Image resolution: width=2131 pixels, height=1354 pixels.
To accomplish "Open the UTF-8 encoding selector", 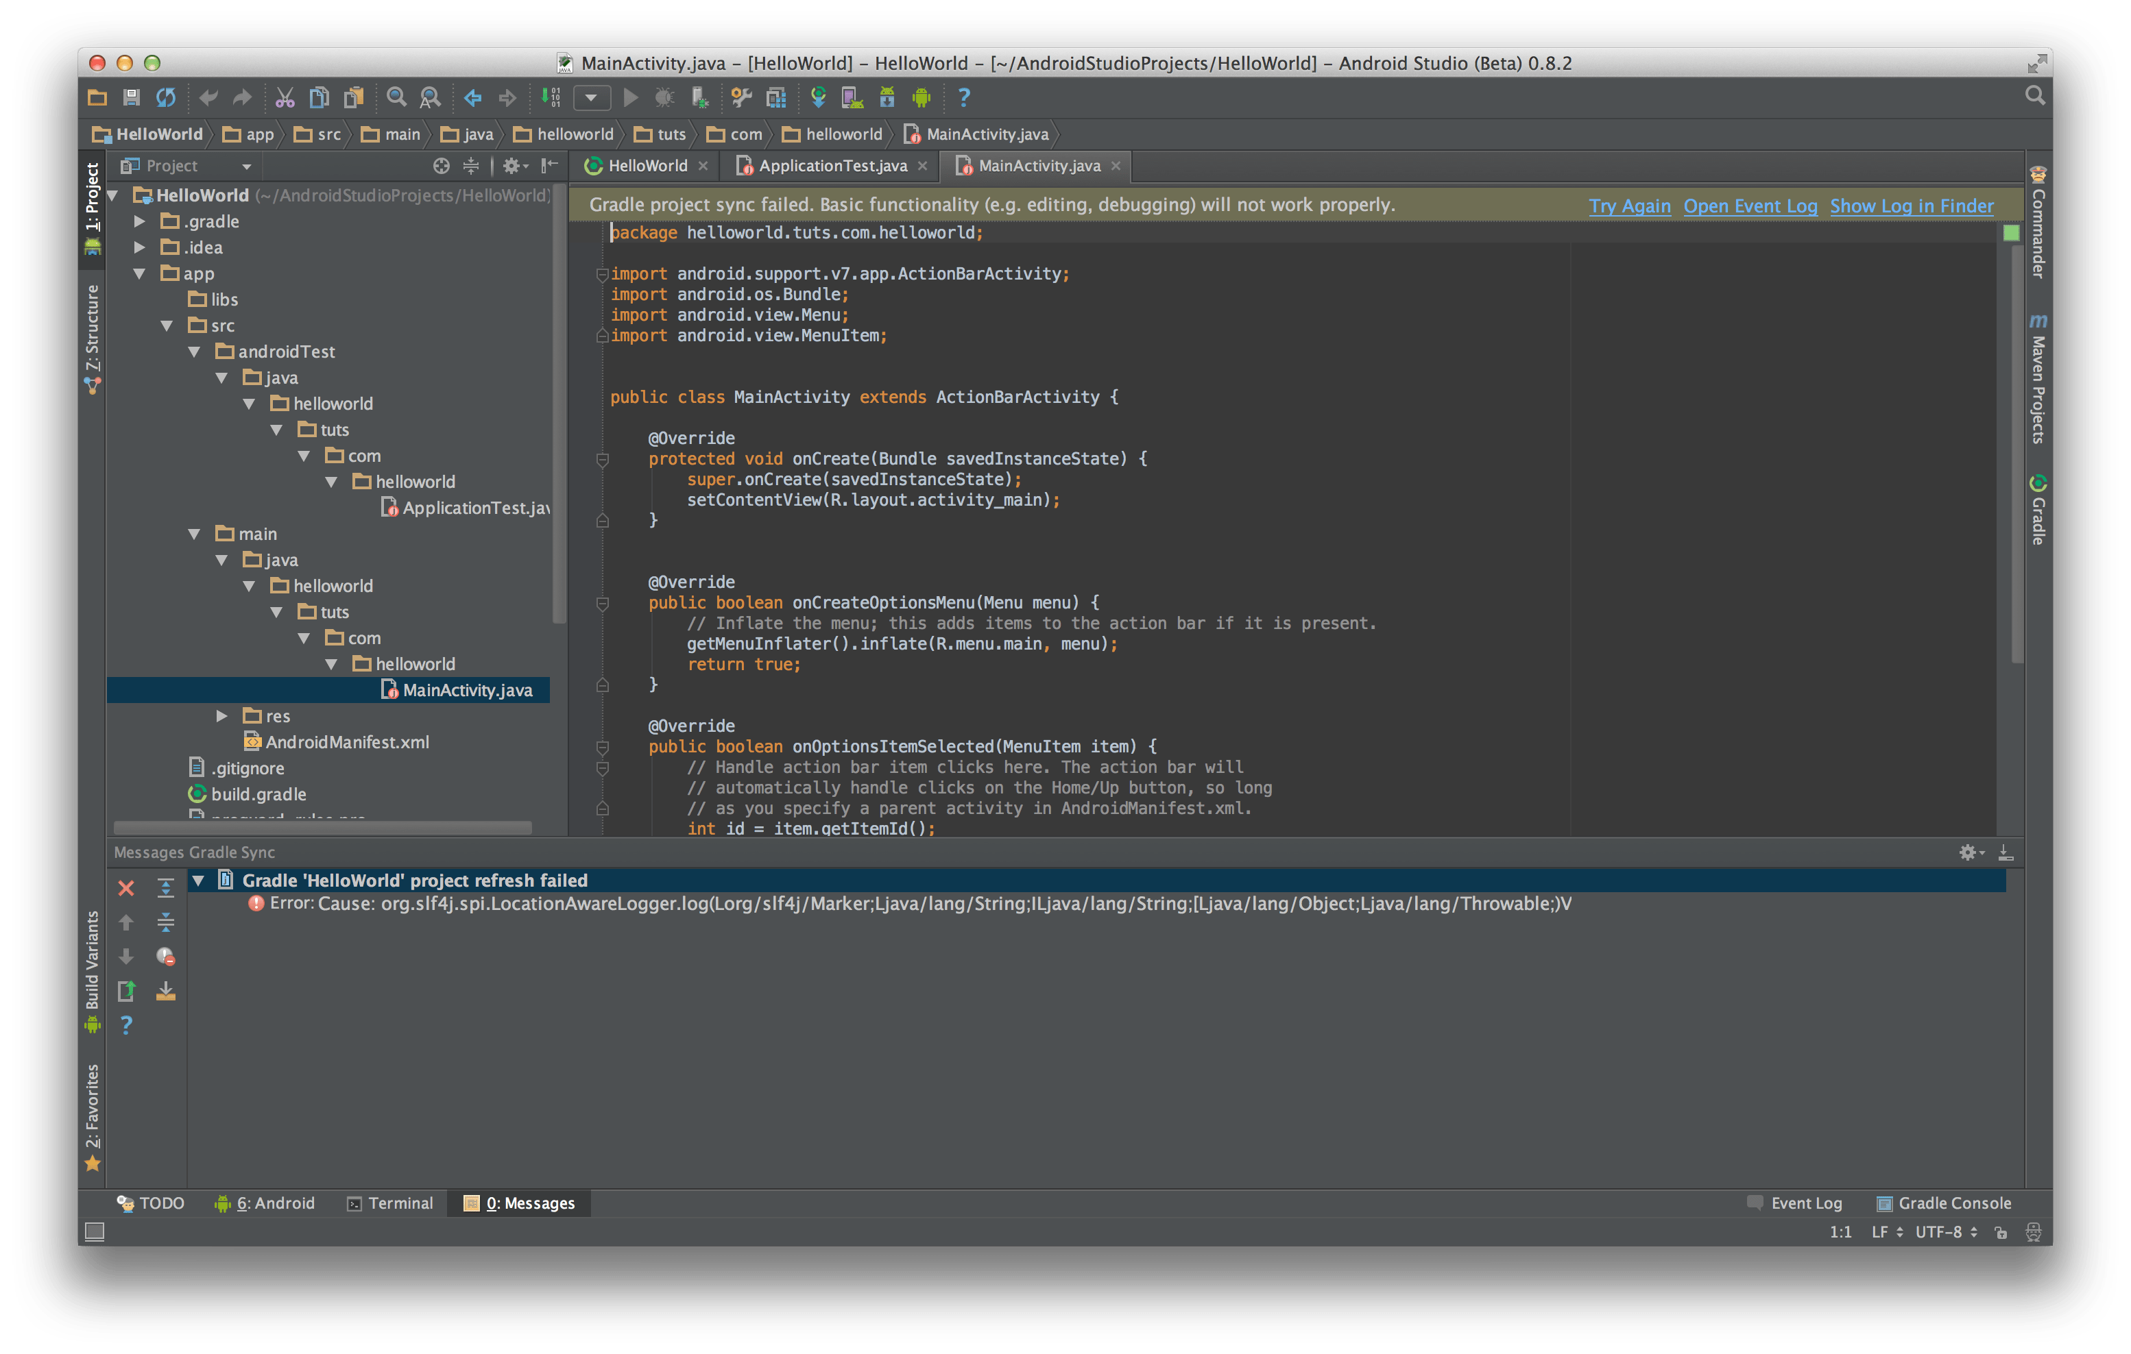I will [1946, 1232].
